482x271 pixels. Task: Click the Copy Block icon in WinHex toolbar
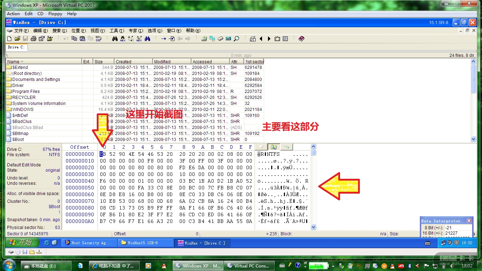(x=74, y=39)
